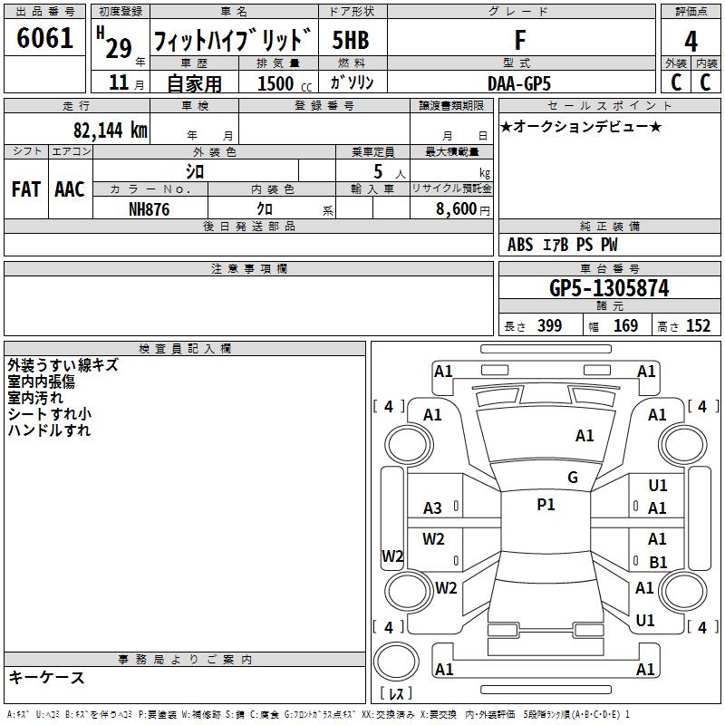The image size is (725, 725).
Task: Select the interior color クロ
Action: coord(265,209)
